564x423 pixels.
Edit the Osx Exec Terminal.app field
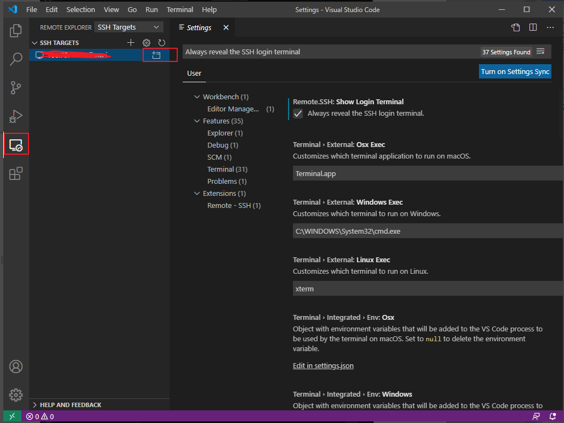pyautogui.click(x=428, y=173)
